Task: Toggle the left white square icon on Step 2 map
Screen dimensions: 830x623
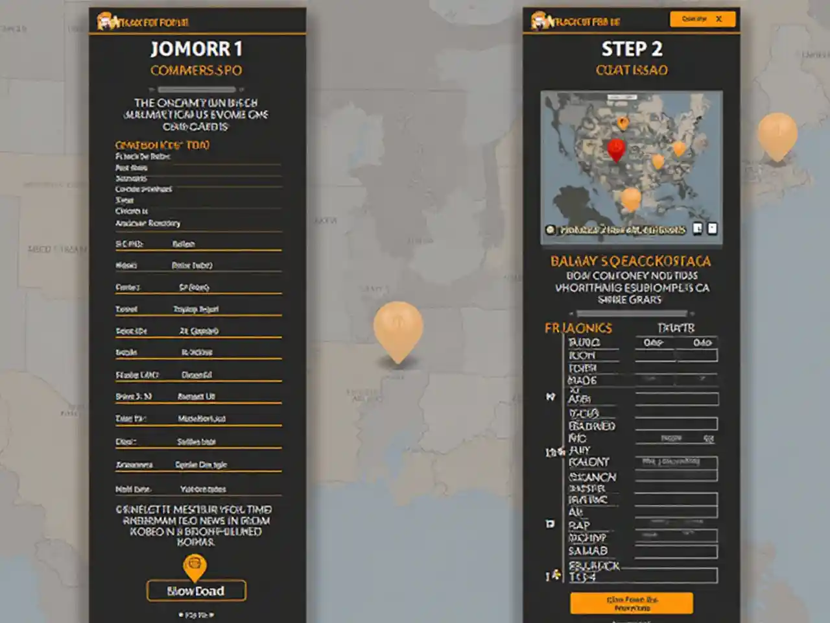Action: pos(698,228)
